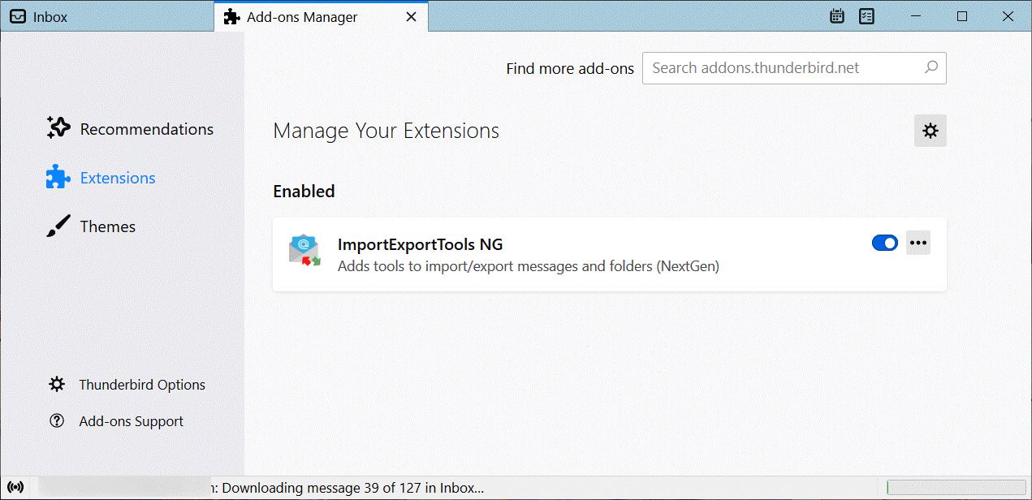The height and width of the screenshot is (500, 1032).
Task: Click the ImportExportTools NG extension icon
Action: click(x=304, y=250)
